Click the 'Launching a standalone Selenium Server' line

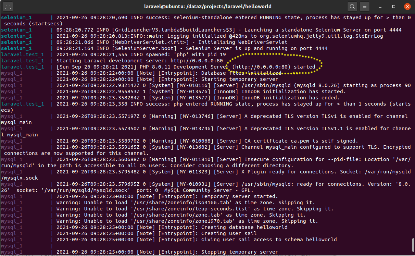(x=229, y=30)
